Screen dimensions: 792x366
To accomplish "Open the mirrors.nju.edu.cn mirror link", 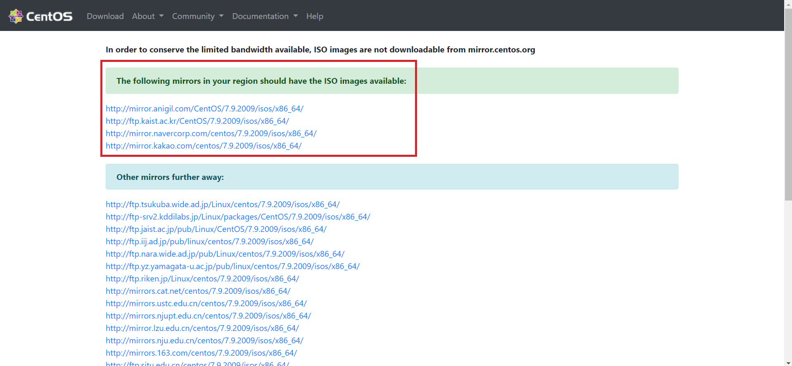I will [204, 340].
